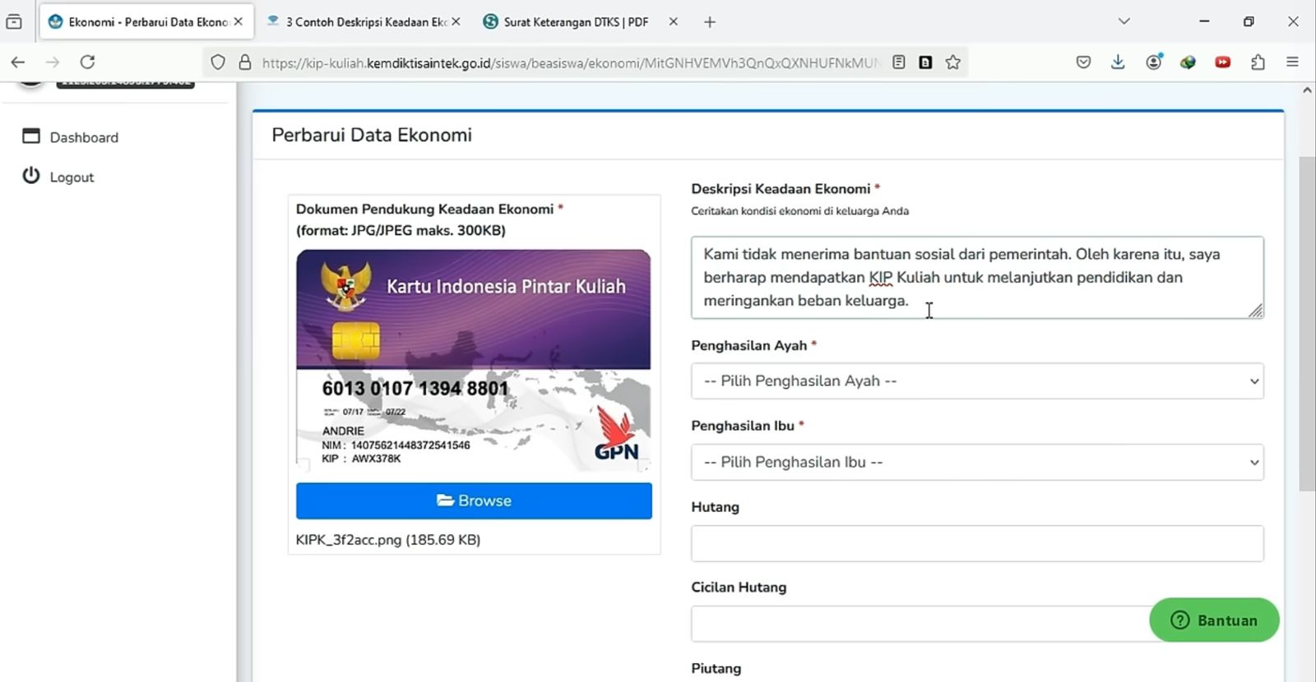Go to Dashboard in the sidebar
Image resolution: width=1316 pixels, height=682 pixels.
pos(84,137)
